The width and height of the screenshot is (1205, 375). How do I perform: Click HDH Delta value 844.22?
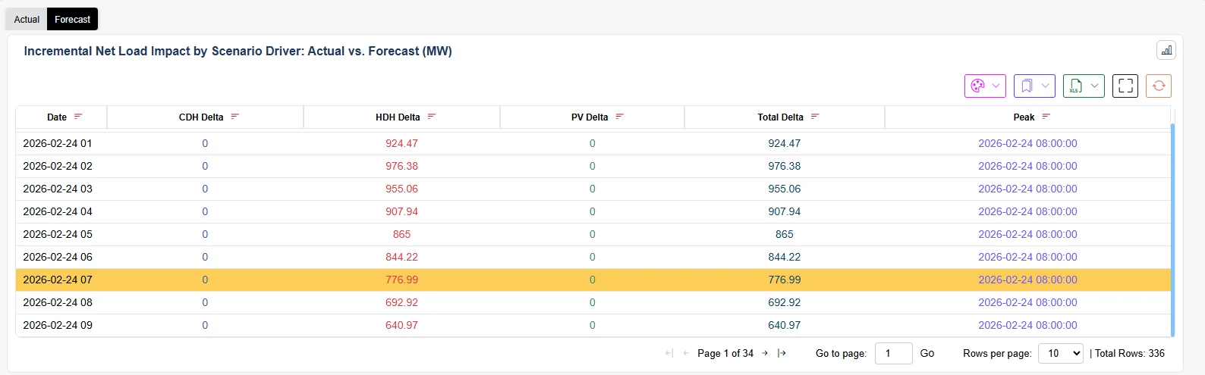click(x=401, y=257)
